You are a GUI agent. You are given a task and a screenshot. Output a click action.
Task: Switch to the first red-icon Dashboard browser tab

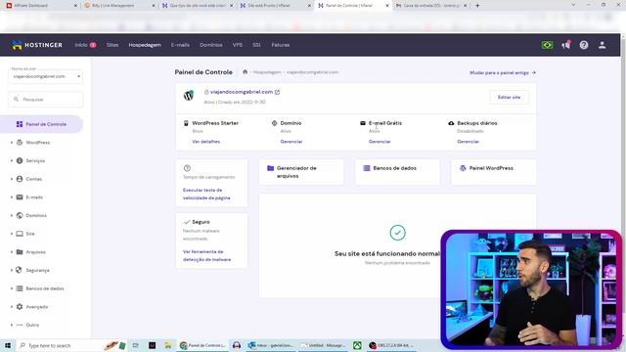coord(40,6)
